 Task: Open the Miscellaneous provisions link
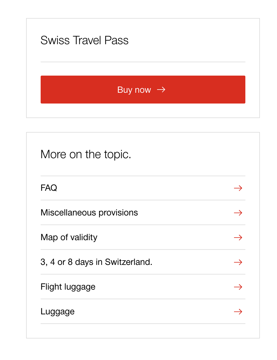(x=89, y=213)
